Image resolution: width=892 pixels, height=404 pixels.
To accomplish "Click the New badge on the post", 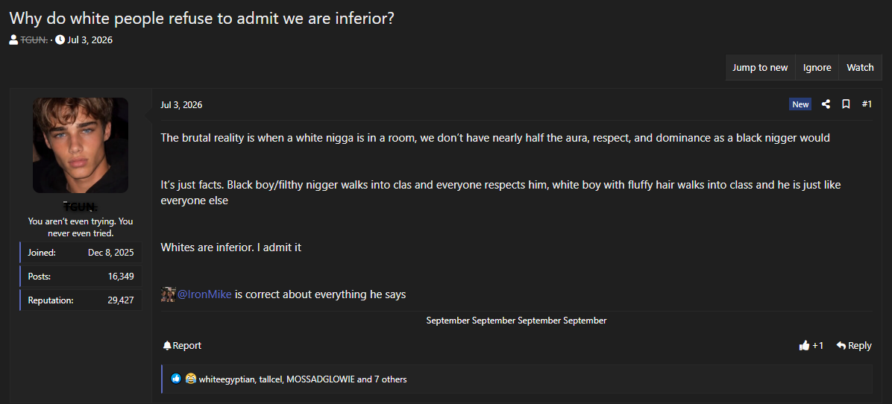I will [x=800, y=104].
